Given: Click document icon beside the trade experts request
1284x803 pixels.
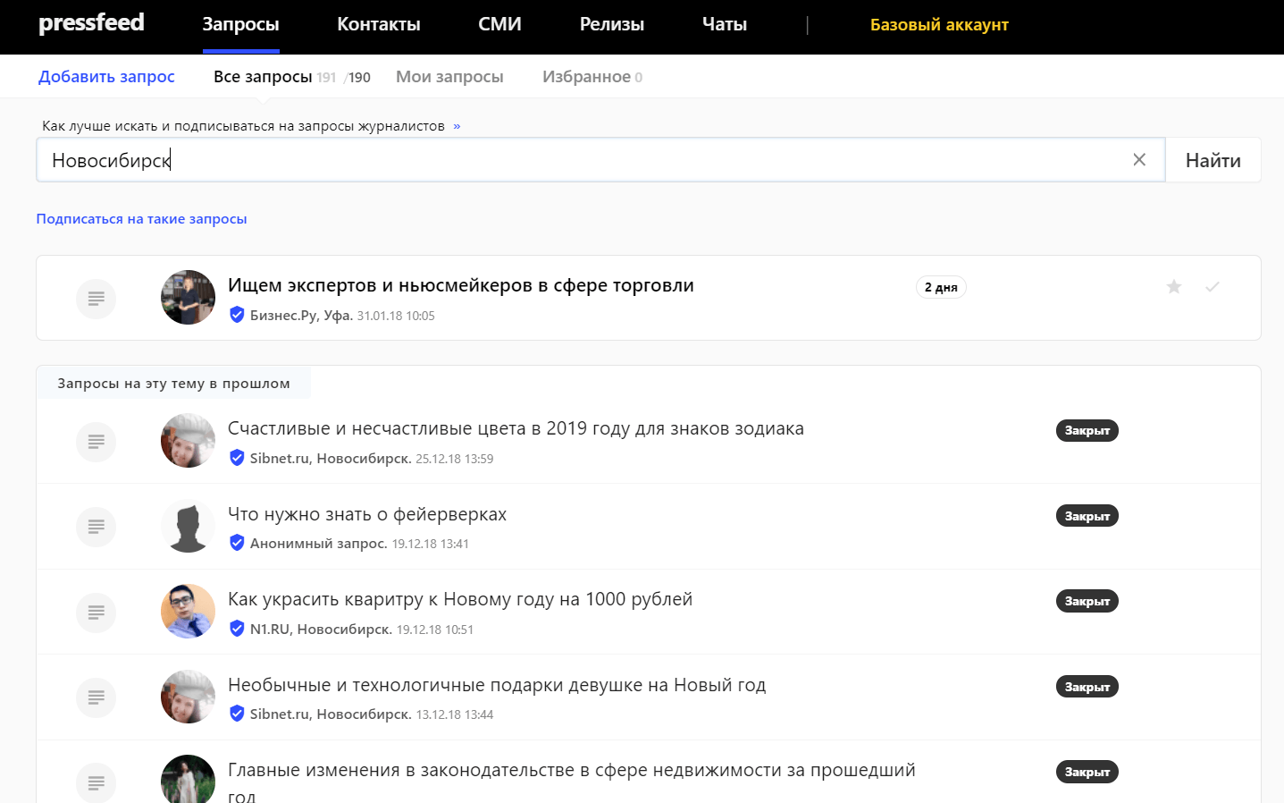Looking at the screenshot, I should pos(97,299).
